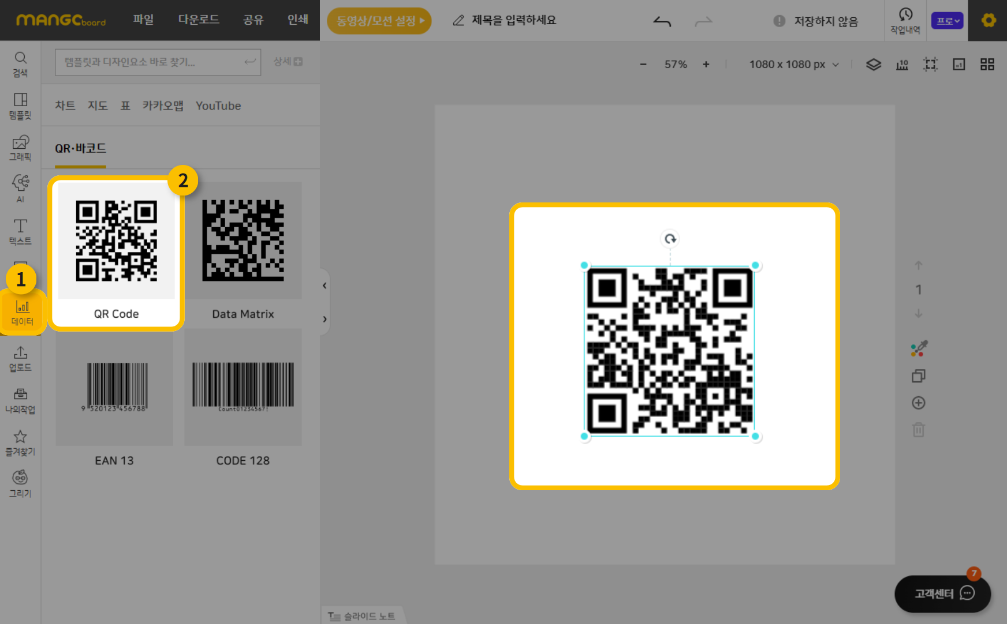Click the template search input field

pos(158,62)
